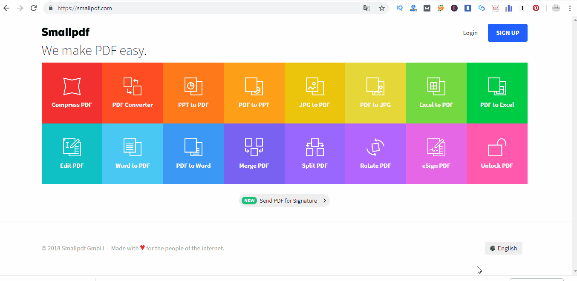Choose the PDF to Excel tool
This screenshot has width=577, height=281.
497,93
